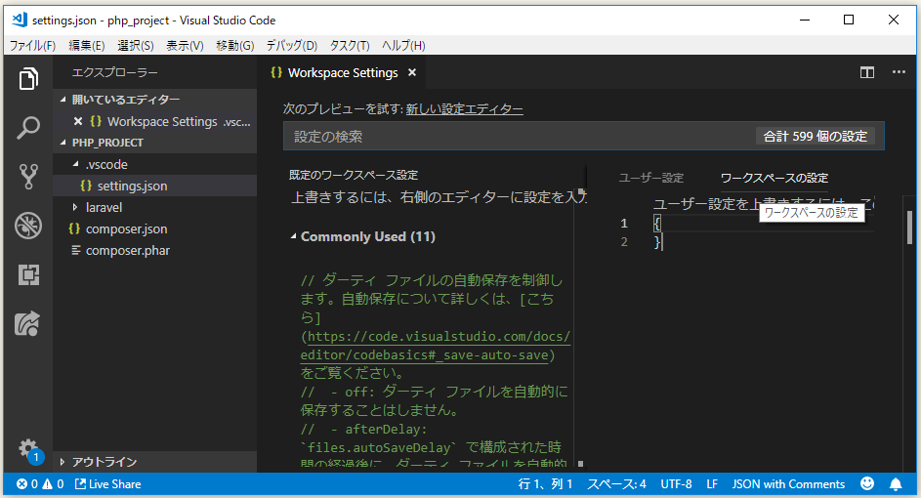The image size is (921, 498).
Task: Open the 選択(S) menu
Action: tap(135, 45)
